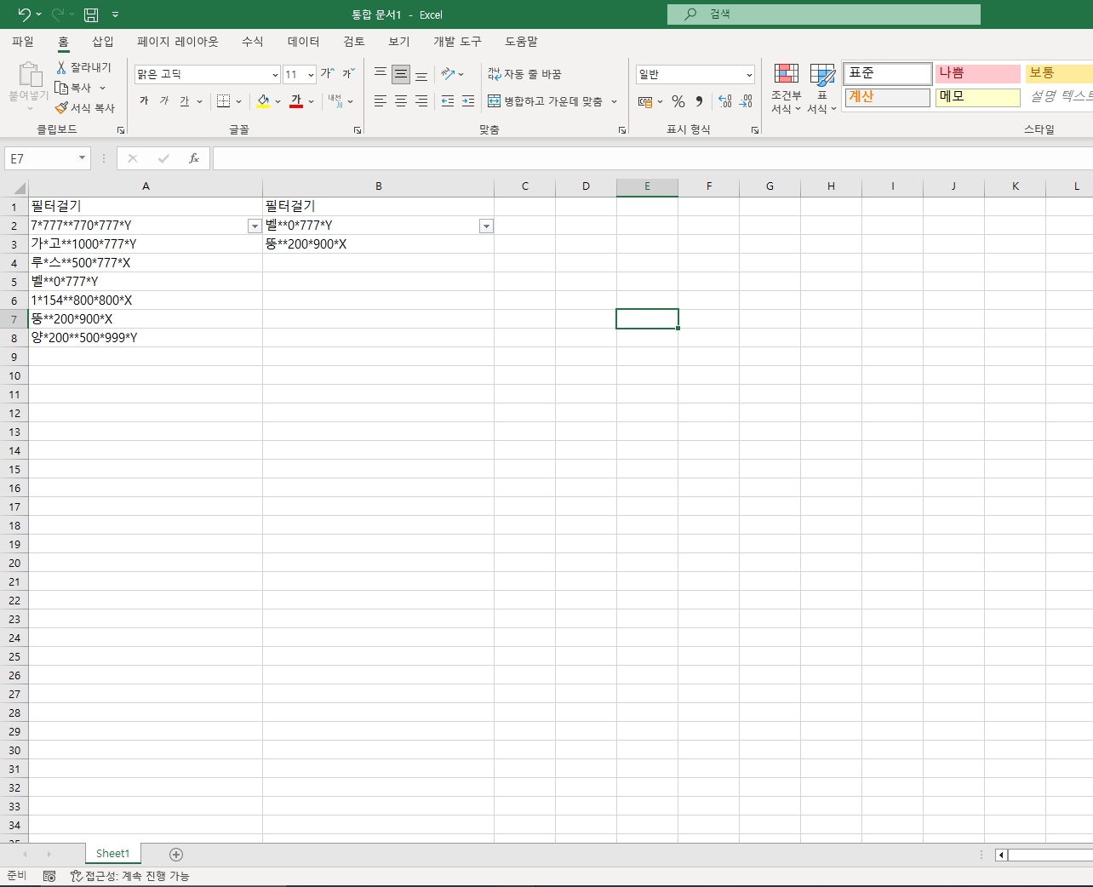Click the Paste clipboard icon
This screenshot has height=887, width=1093.
29,75
